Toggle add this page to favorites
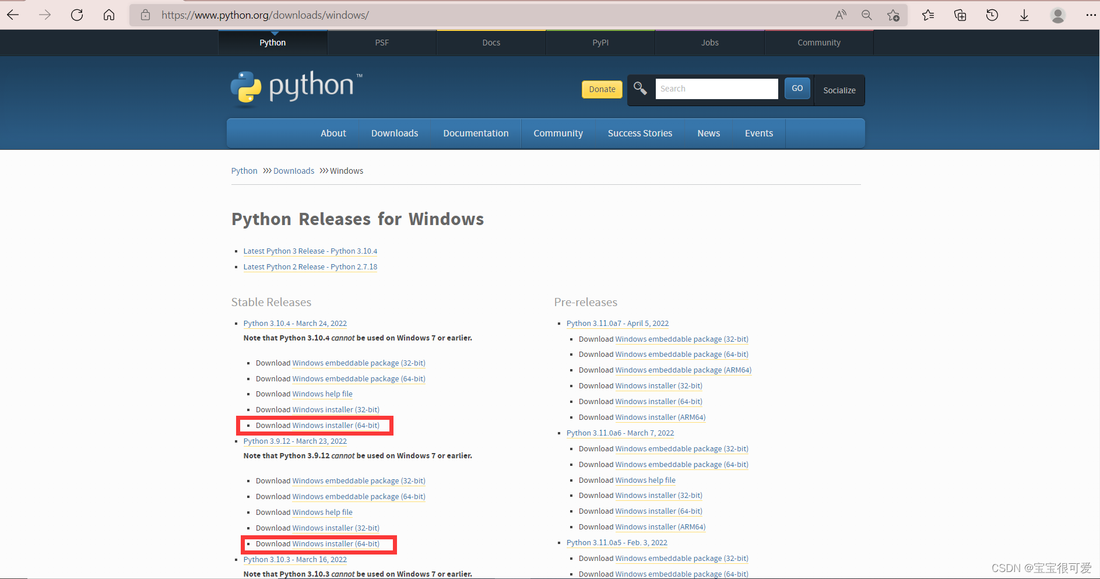The width and height of the screenshot is (1100, 579). point(893,16)
